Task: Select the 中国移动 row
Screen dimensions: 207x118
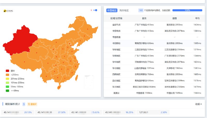Action: [x=154, y=43]
